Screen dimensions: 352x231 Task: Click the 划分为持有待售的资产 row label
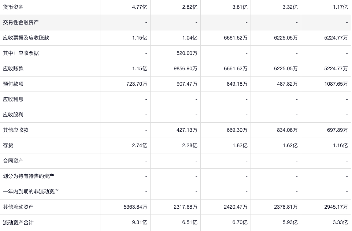pos(29,176)
